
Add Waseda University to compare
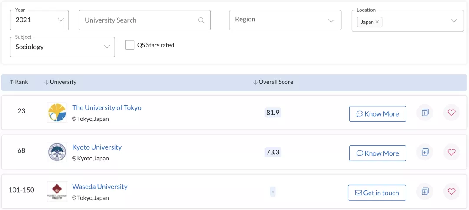(x=425, y=191)
